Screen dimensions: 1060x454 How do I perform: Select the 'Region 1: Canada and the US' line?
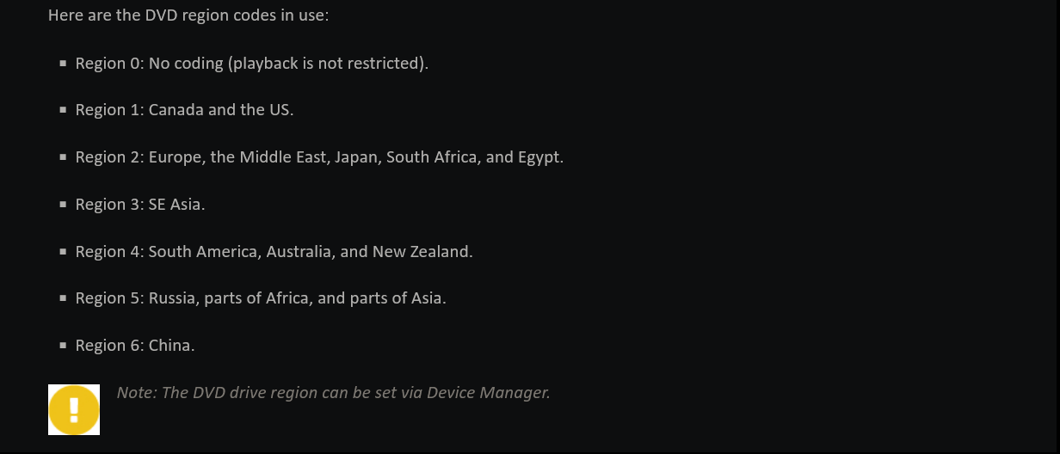[x=185, y=110]
